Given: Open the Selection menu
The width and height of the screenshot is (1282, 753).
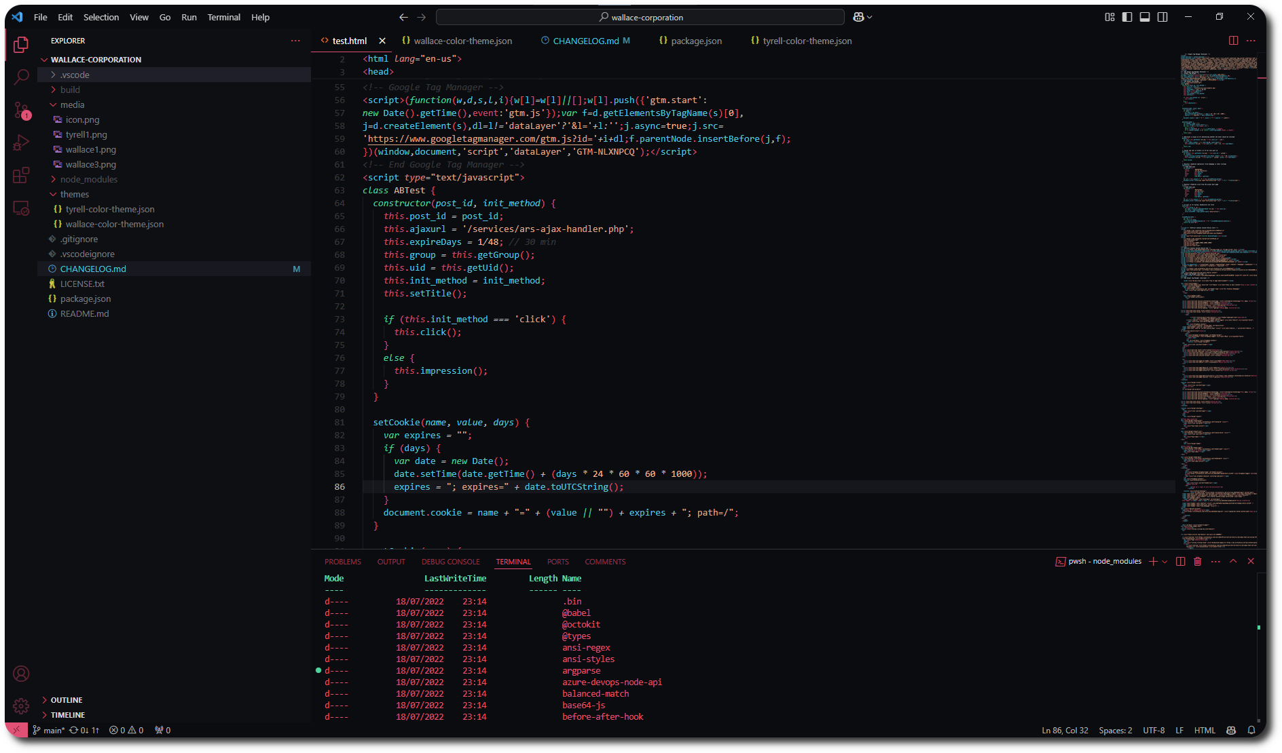Looking at the screenshot, I should tap(101, 17).
